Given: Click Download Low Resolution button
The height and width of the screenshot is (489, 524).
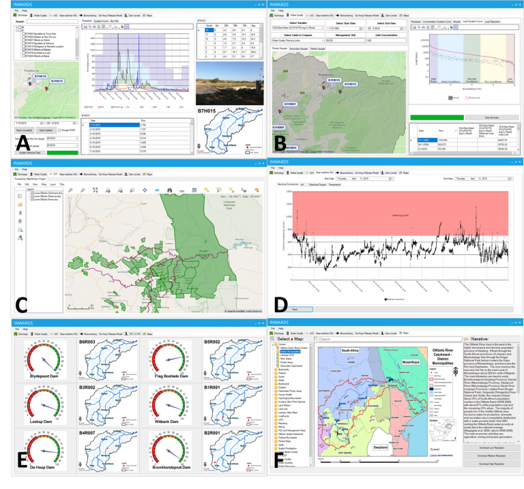Looking at the screenshot, I should (x=491, y=447).
